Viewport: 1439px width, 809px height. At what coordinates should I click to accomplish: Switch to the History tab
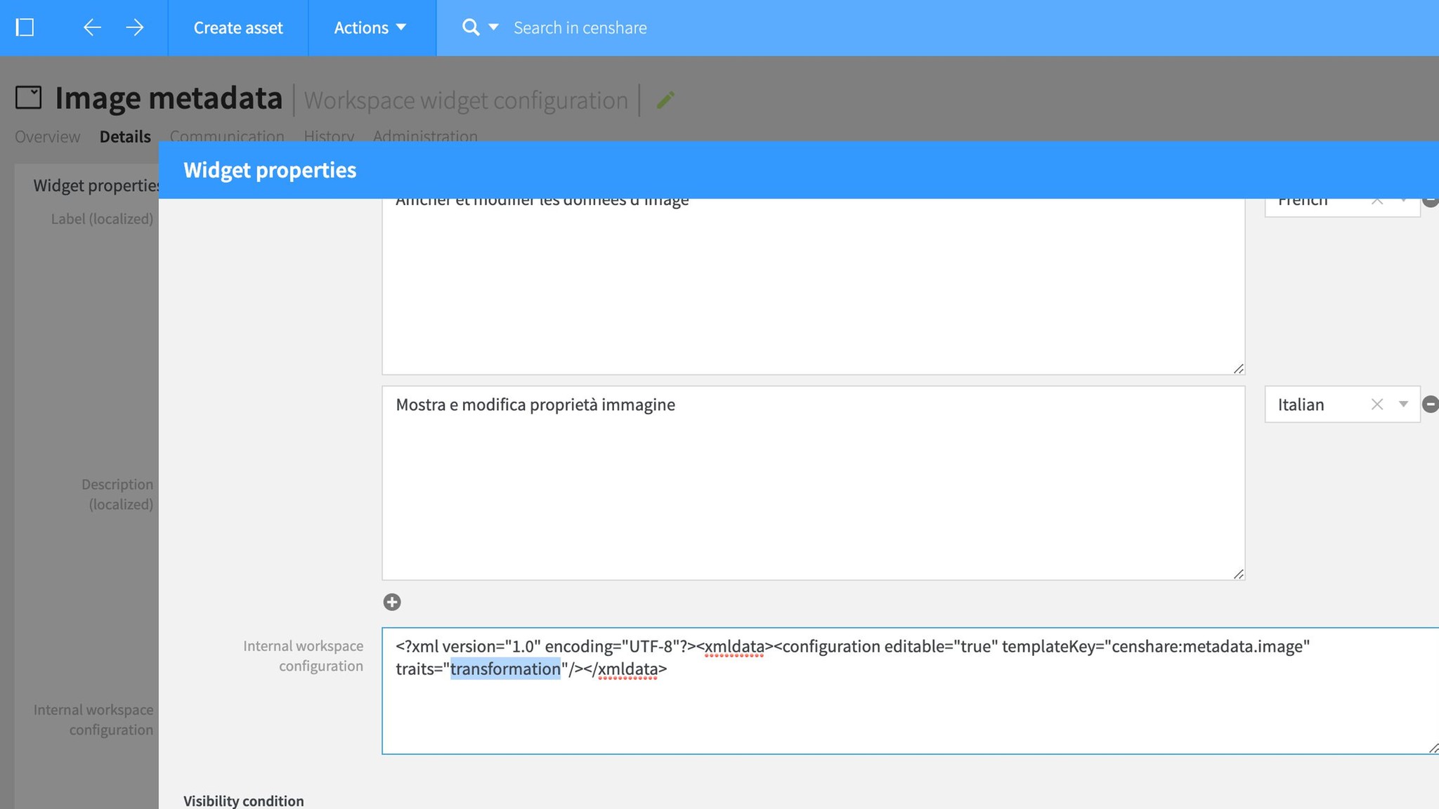[x=328, y=136]
